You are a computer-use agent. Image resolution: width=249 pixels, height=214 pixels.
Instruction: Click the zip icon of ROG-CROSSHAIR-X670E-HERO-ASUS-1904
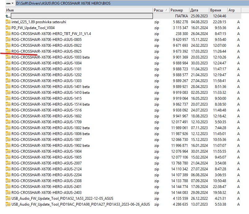coord(8,151)
